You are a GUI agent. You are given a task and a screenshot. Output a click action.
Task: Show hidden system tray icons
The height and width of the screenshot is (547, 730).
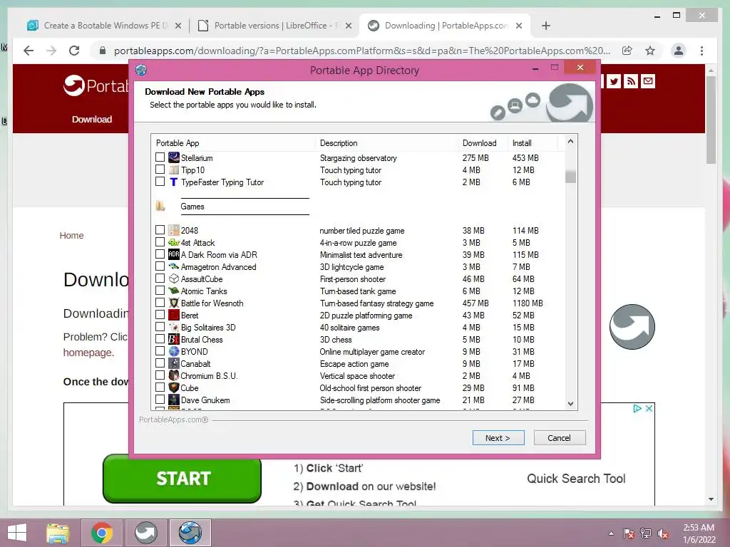[611, 533]
